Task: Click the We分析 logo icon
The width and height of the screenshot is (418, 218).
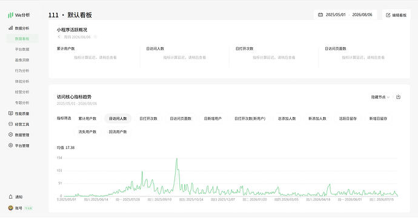Action: point(10,15)
